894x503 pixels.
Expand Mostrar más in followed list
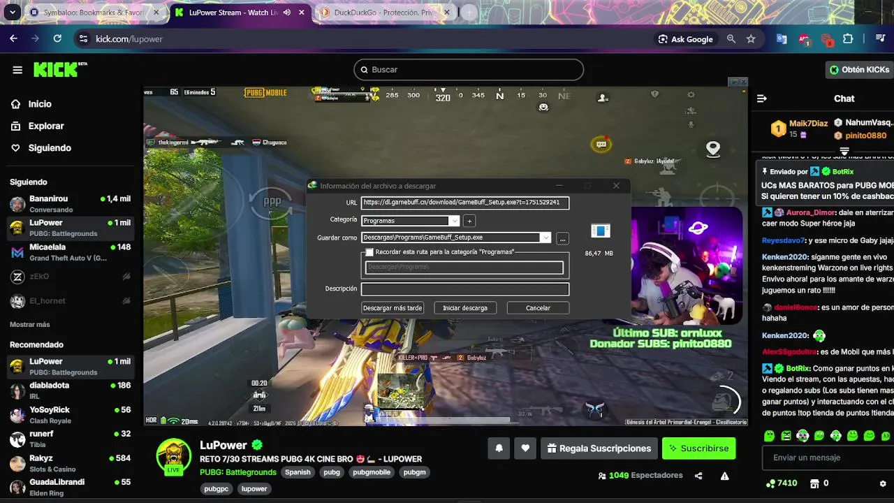click(x=30, y=325)
